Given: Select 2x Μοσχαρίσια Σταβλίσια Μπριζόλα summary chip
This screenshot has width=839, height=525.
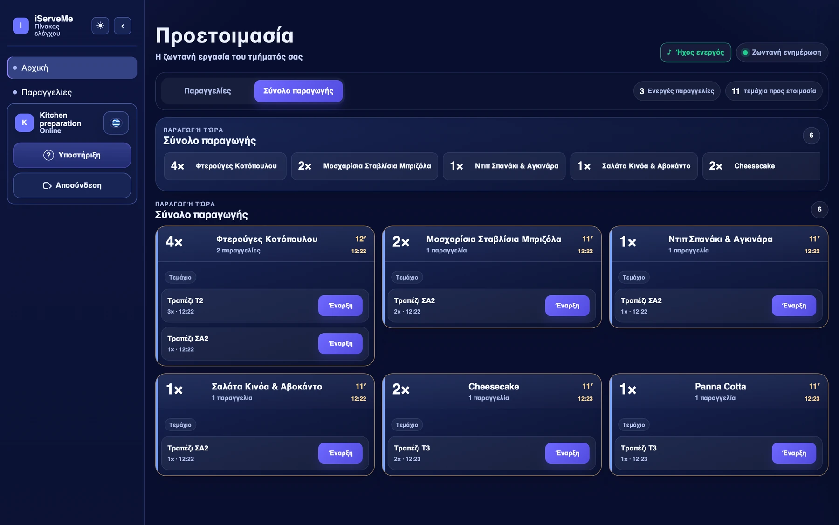Looking at the screenshot, I should (364, 166).
